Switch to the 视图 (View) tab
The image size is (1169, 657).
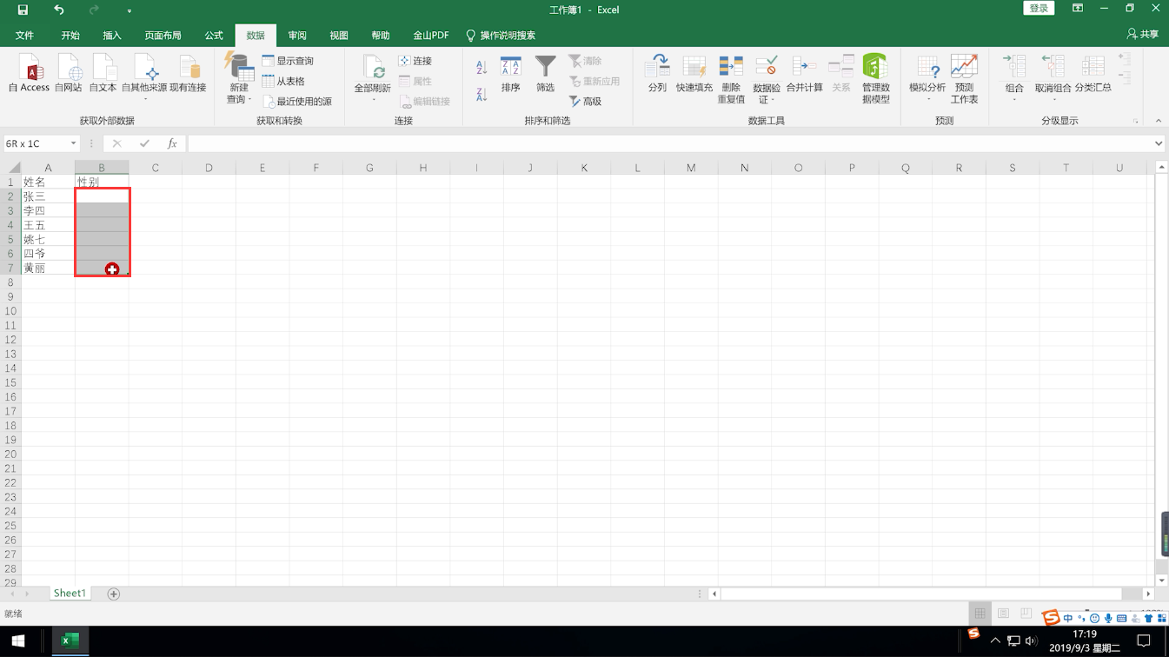(x=339, y=36)
